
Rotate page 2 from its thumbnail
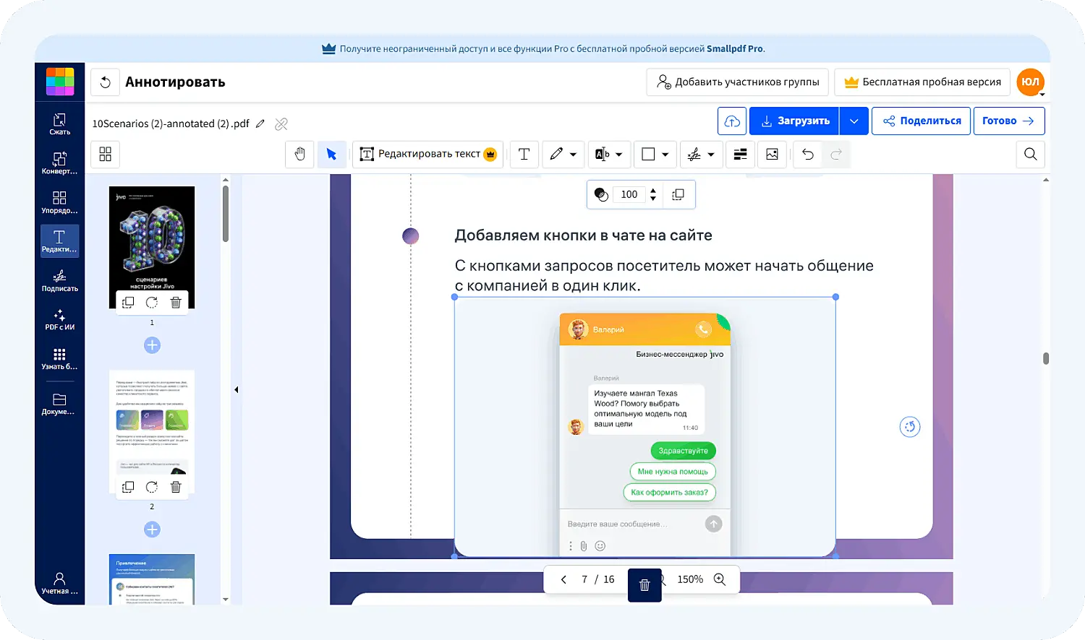click(152, 487)
